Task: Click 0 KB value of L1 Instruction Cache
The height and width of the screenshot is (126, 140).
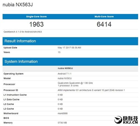Action: coord(60,95)
